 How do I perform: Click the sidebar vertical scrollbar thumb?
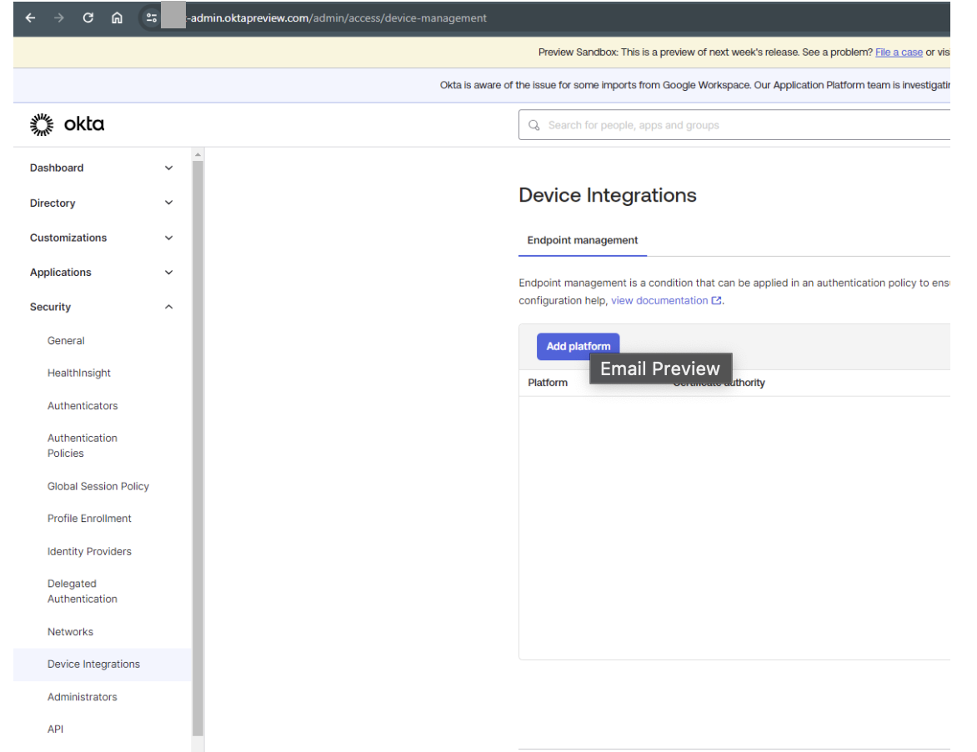198,449
